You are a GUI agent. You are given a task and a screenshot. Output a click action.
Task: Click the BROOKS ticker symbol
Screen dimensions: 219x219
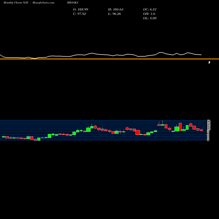73,3
